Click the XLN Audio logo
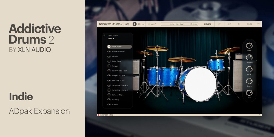The width and height of the screenshot is (274, 137). [x=127, y=24]
